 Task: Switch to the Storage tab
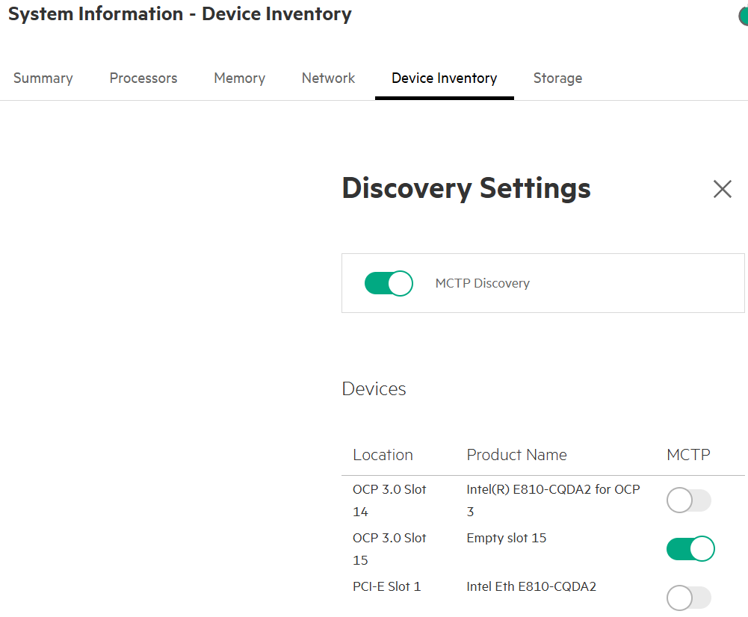coord(557,78)
